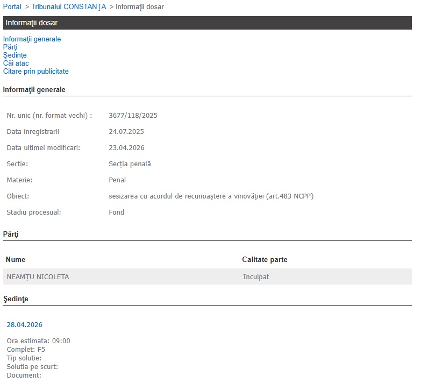Open the Tribunalul CONSTANȚA breadcrumb link
This screenshot has width=421, height=383.
[68, 7]
